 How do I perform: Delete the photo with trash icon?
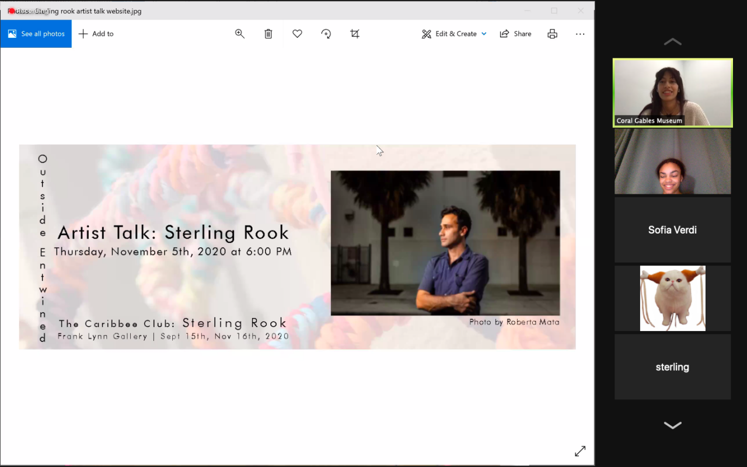tap(268, 34)
